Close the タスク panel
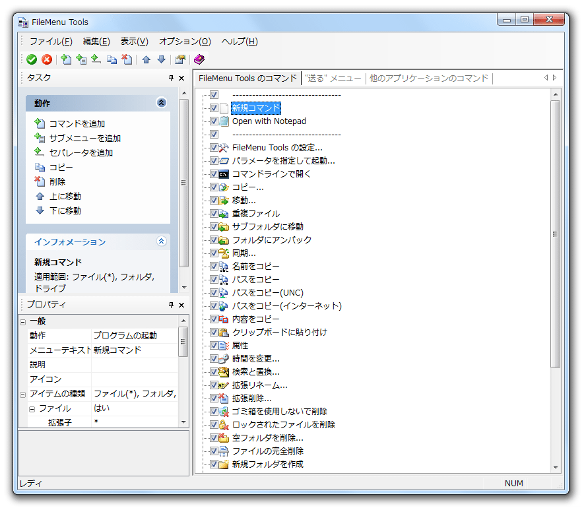Image resolution: width=584 pixels, height=510 pixels. coord(181,78)
